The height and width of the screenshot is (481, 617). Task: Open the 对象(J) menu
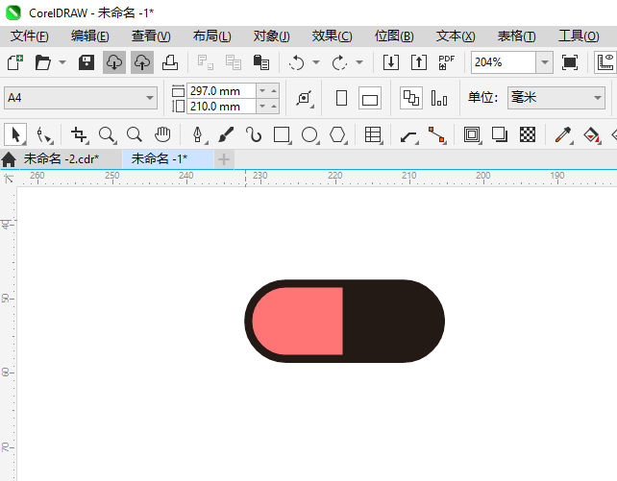click(x=272, y=36)
